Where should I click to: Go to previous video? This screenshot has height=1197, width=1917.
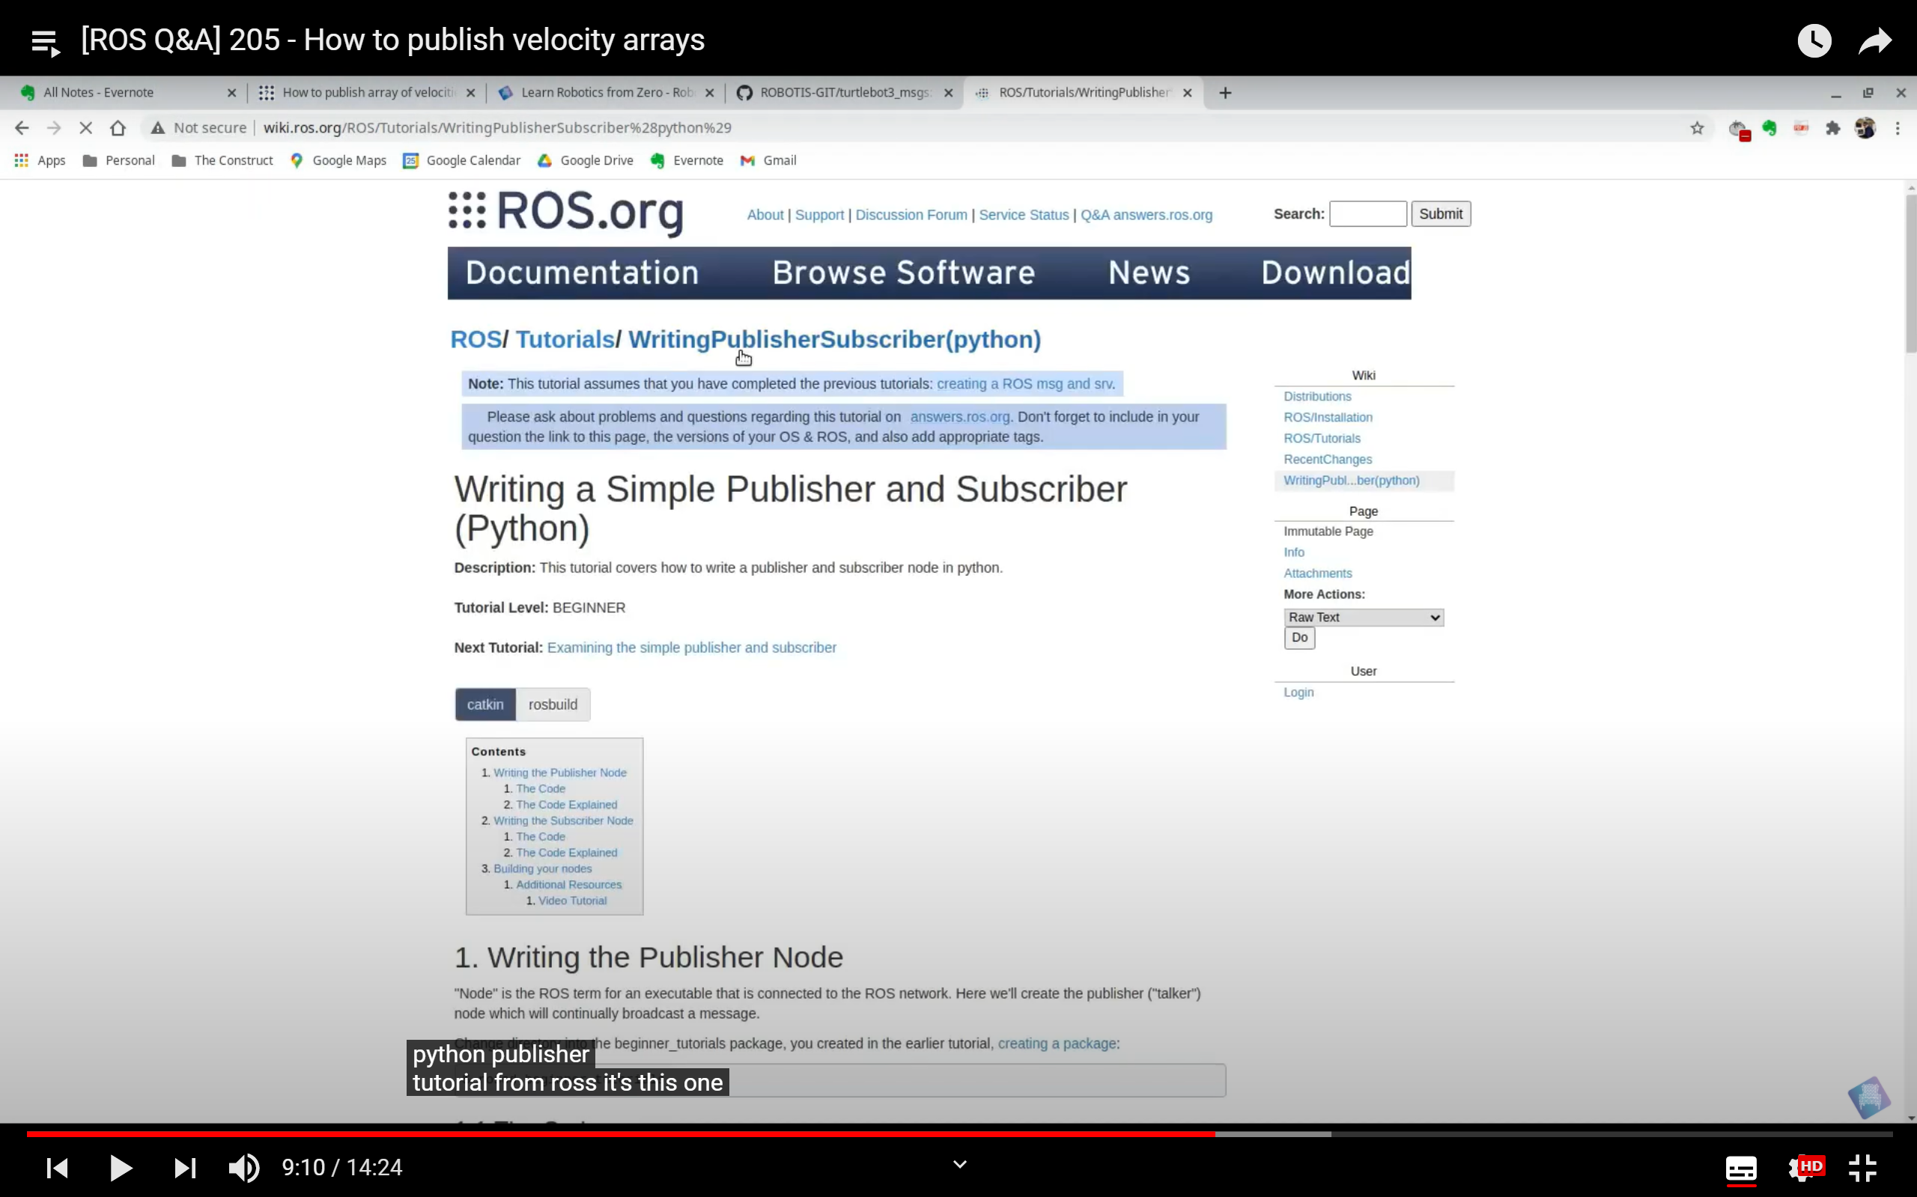point(57,1168)
